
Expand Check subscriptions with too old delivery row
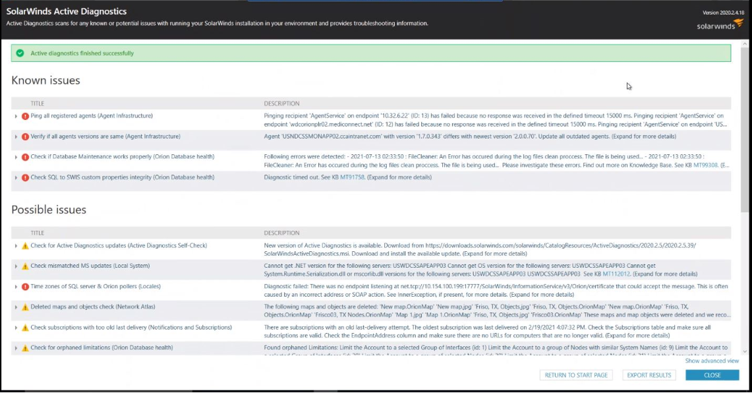pos(16,328)
